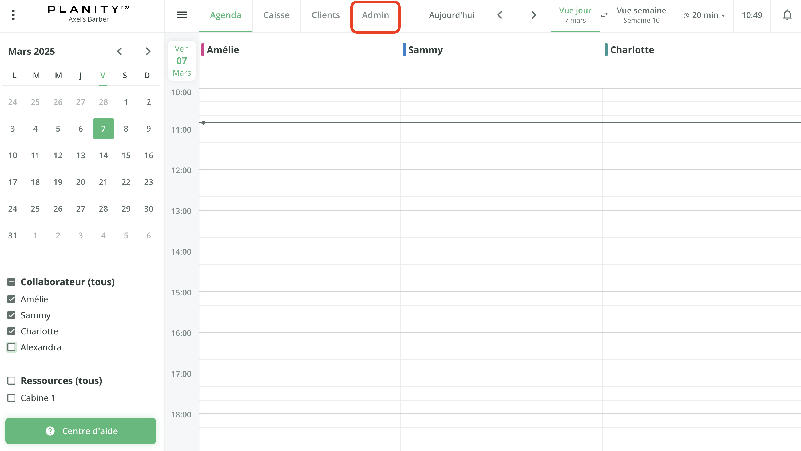Viewport: 801px width, 451px height.
Task: Uncheck the Sammy collaborator
Action: point(12,315)
